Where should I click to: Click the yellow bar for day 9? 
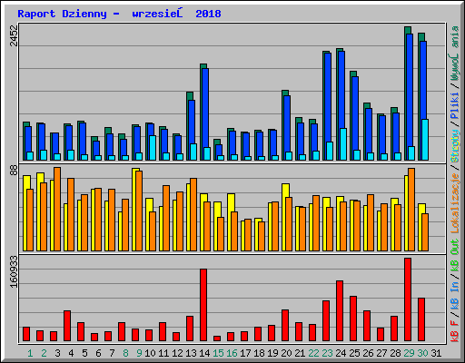(x=134, y=210)
